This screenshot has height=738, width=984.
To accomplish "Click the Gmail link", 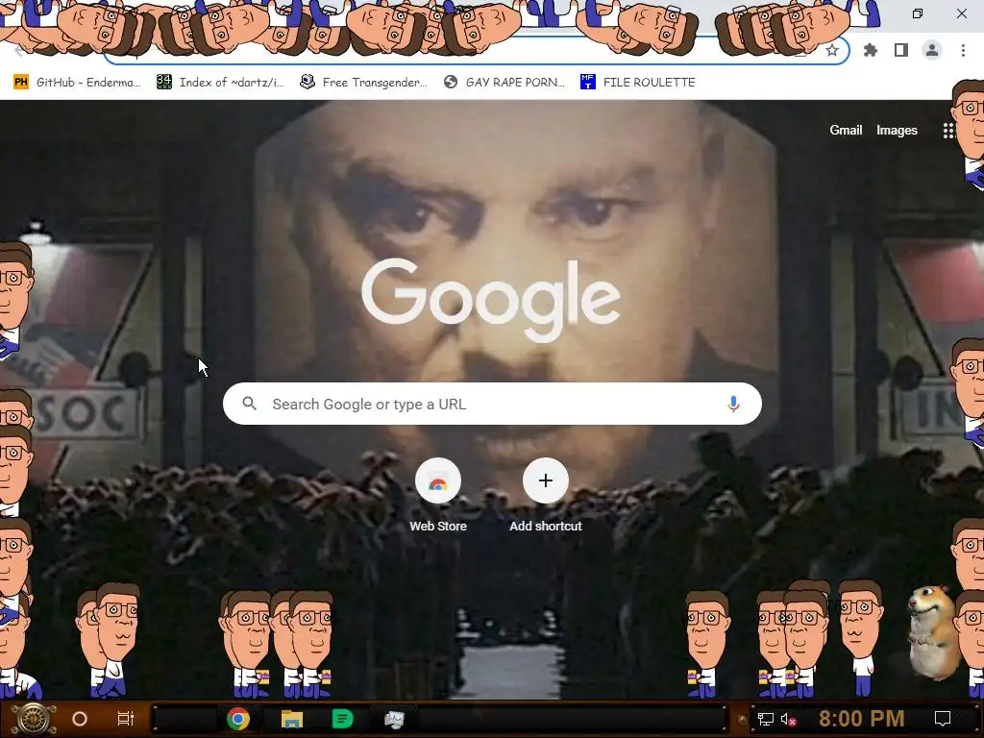I will point(846,130).
